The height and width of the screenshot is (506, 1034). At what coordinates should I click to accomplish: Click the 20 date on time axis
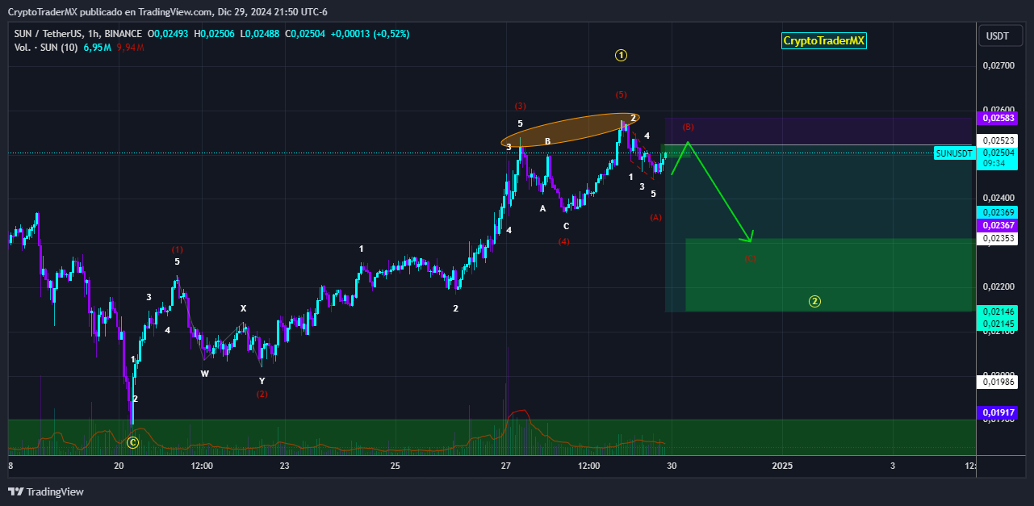click(x=119, y=466)
